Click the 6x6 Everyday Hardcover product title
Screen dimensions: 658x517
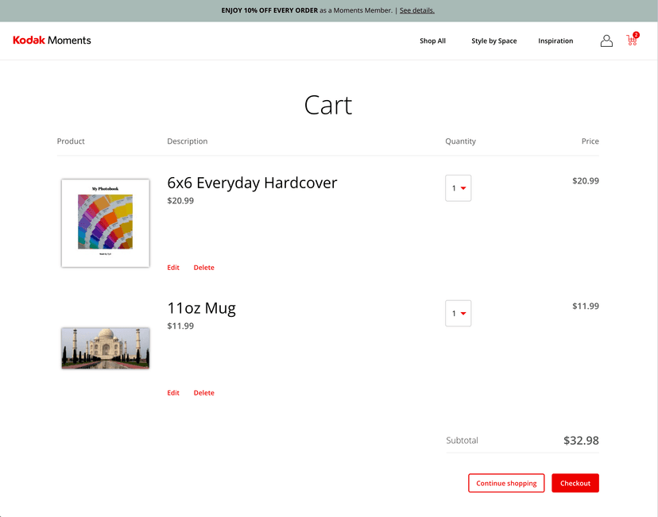(252, 183)
